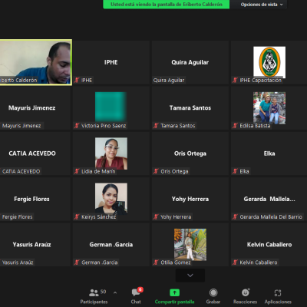Open the Participantes panel icon

coord(94,292)
